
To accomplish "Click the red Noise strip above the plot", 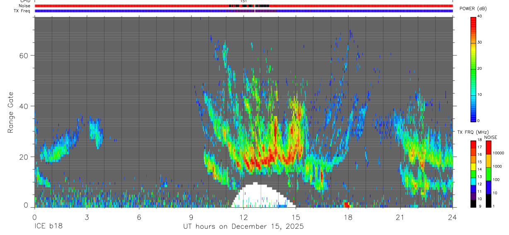I will (x=244, y=6).
